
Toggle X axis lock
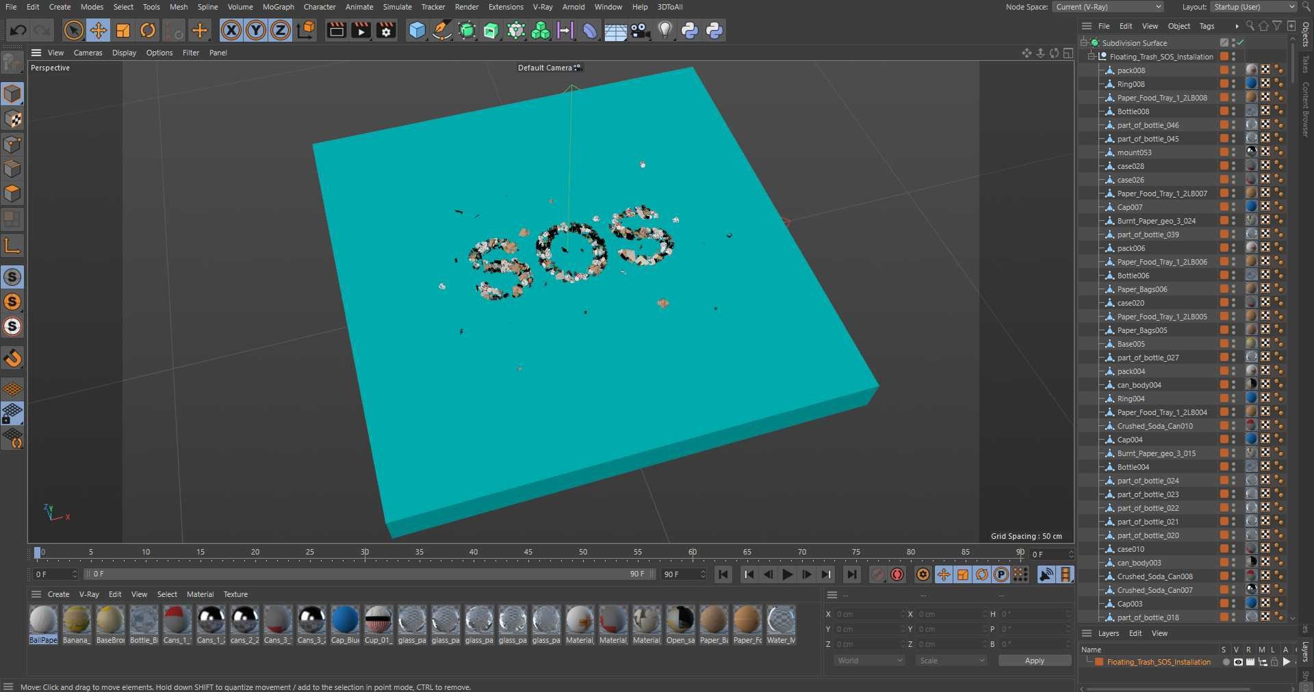point(231,30)
